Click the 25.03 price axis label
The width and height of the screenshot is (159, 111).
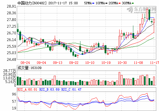(x=12, y=53)
